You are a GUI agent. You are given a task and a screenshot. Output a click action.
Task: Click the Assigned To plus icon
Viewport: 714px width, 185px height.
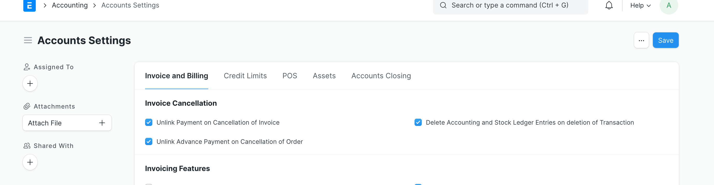(x=30, y=83)
